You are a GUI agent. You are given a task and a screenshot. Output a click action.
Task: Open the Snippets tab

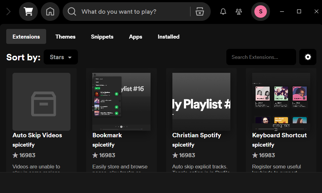(x=102, y=36)
